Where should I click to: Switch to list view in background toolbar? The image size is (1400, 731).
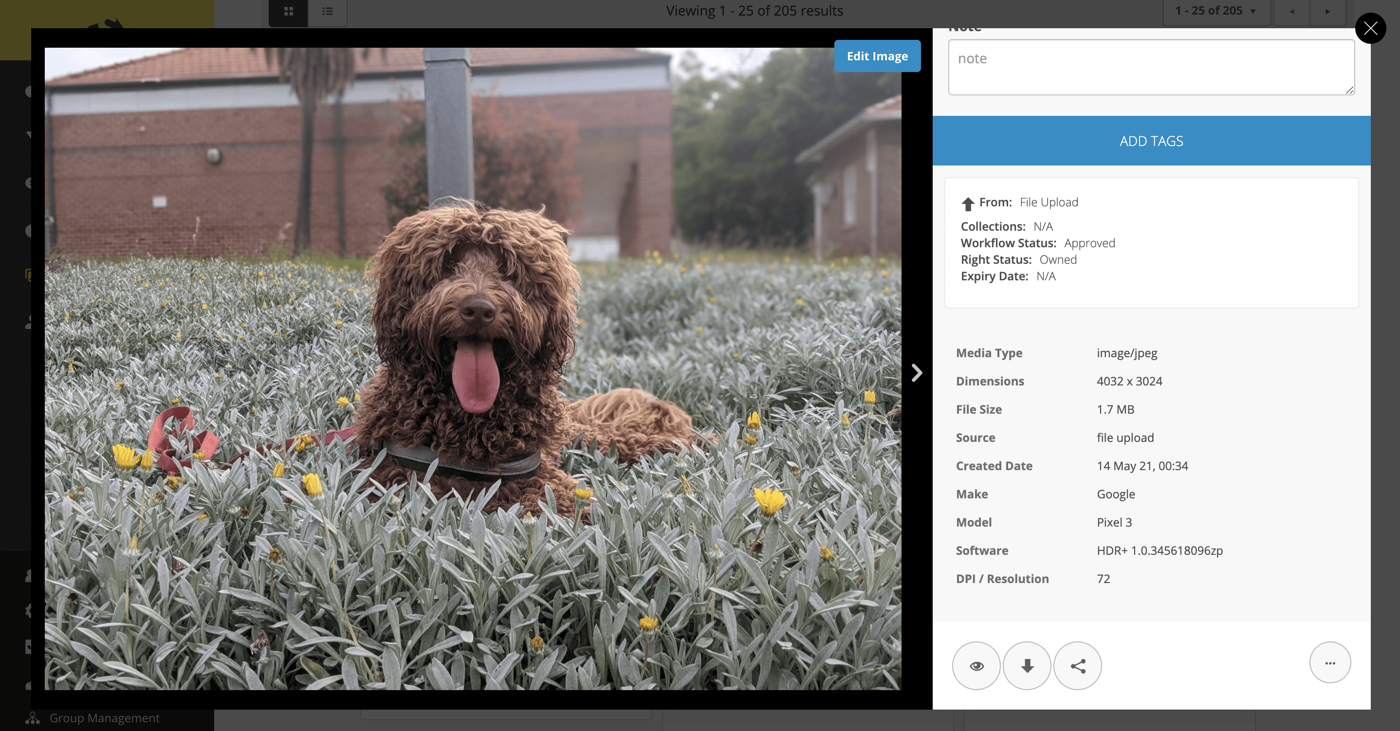click(327, 11)
